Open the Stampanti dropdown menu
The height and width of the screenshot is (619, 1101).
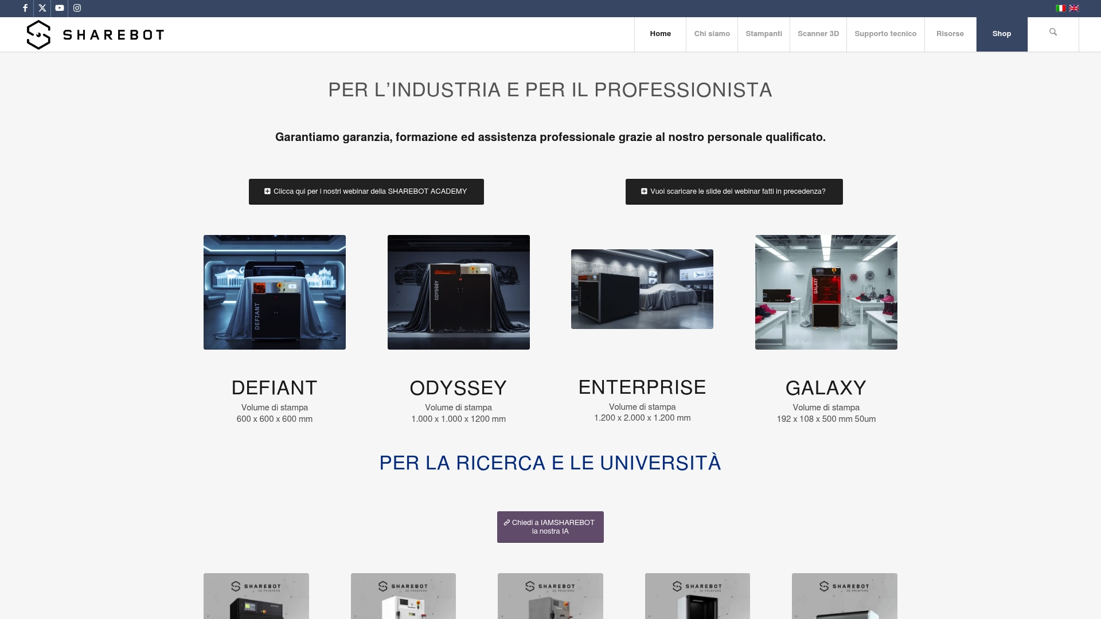click(763, 34)
